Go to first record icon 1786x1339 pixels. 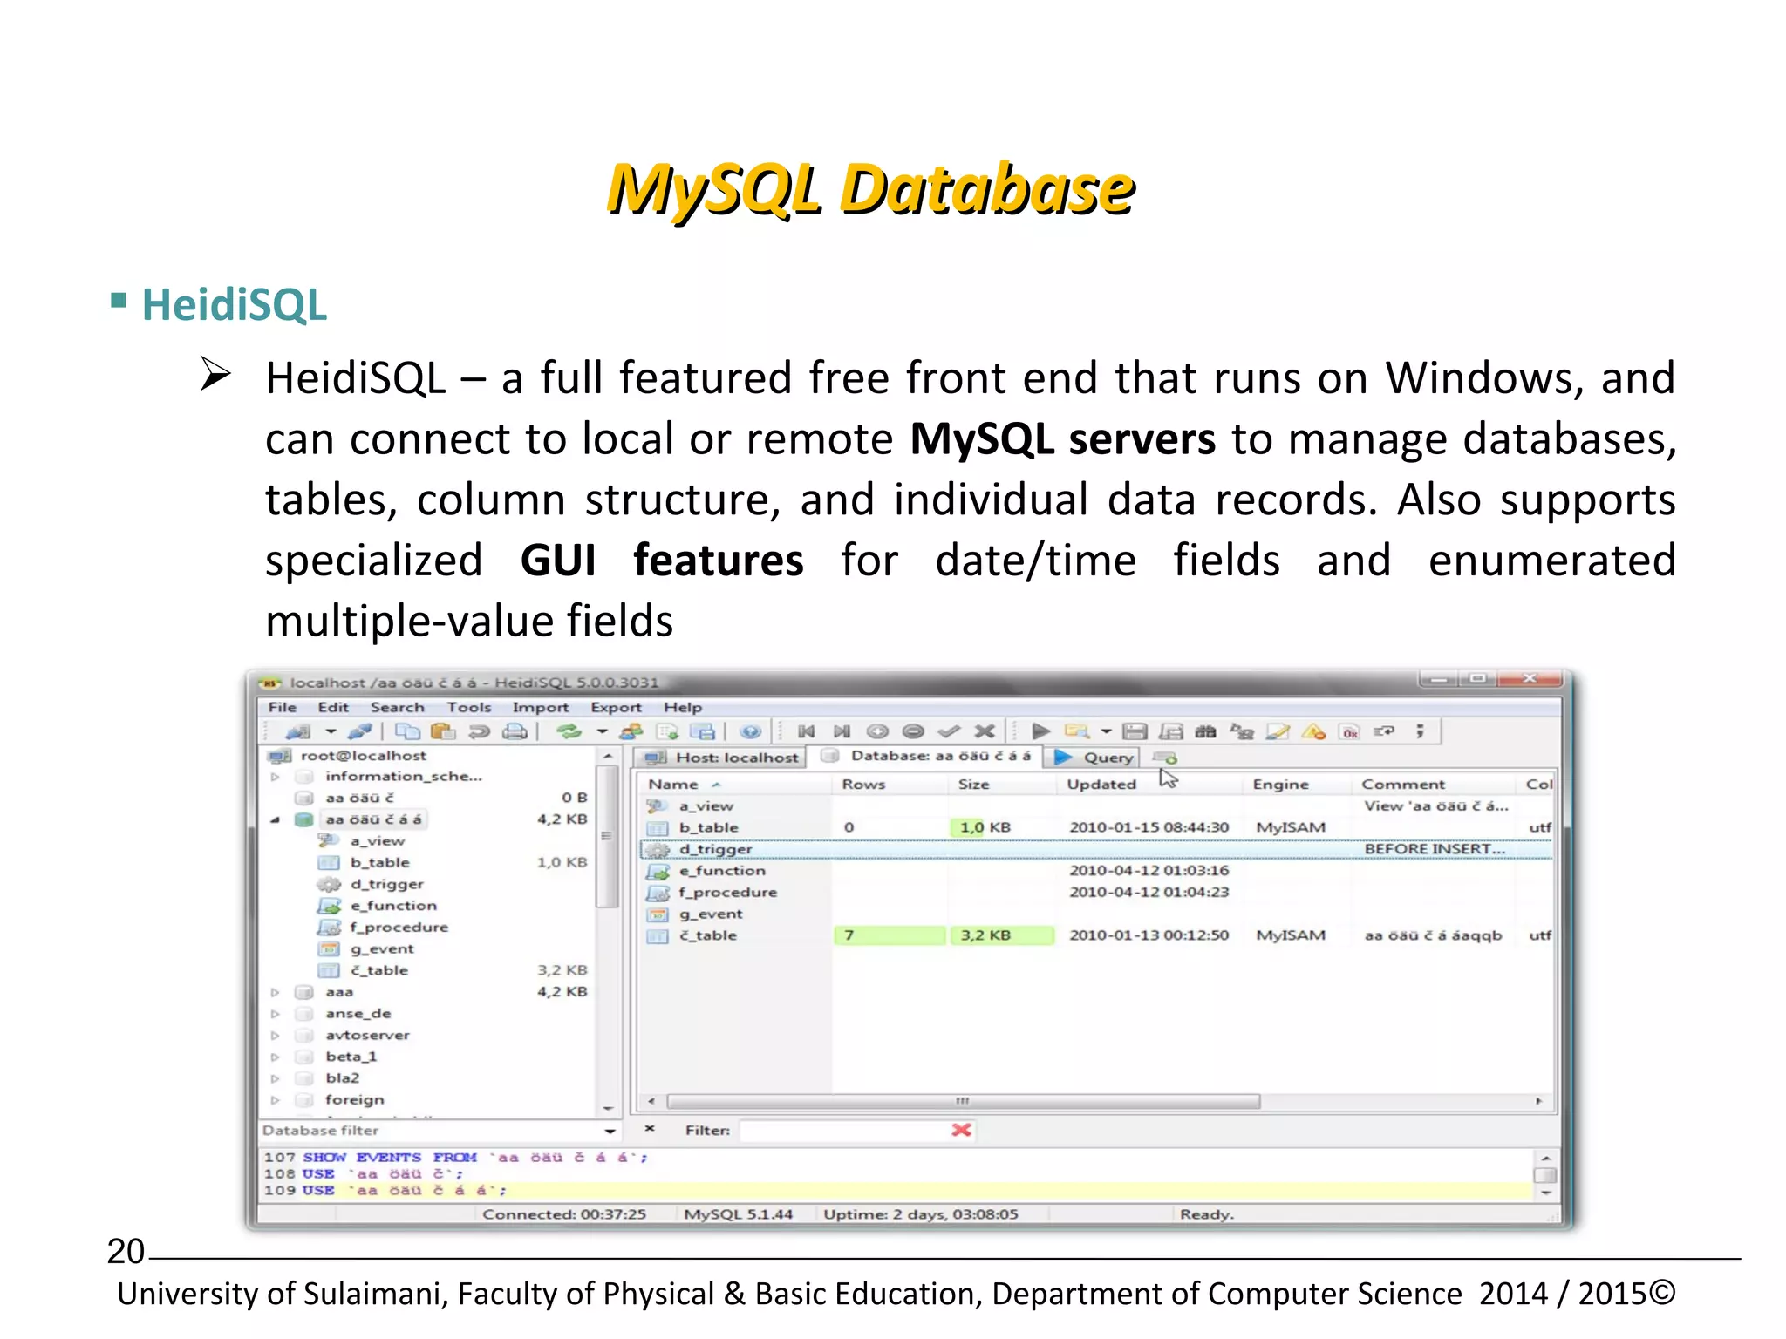click(x=806, y=731)
